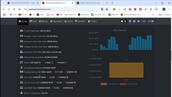Show more bookmarks chevron
The height and width of the screenshot is (97, 172).
click(x=153, y=15)
